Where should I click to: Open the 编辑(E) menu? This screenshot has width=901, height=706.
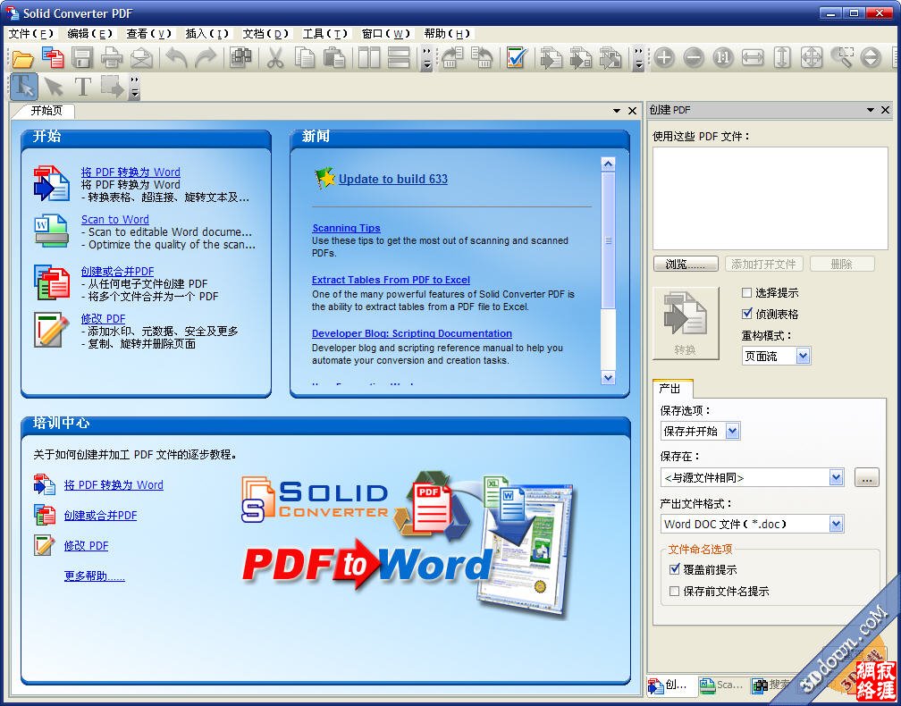click(x=89, y=34)
